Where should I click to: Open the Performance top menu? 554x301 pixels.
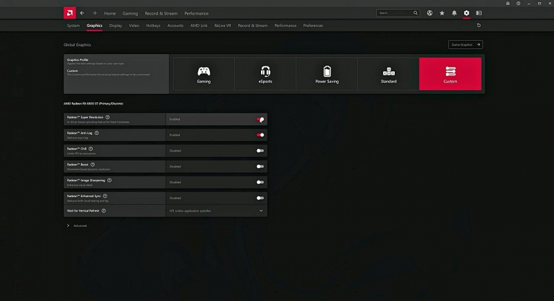pyautogui.click(x=196, y=13)
